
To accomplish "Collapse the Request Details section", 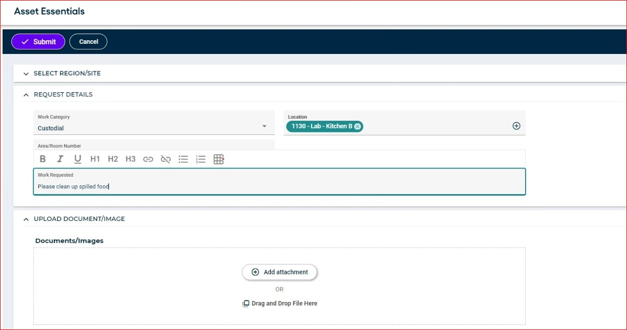I will [x=26, y=95].
